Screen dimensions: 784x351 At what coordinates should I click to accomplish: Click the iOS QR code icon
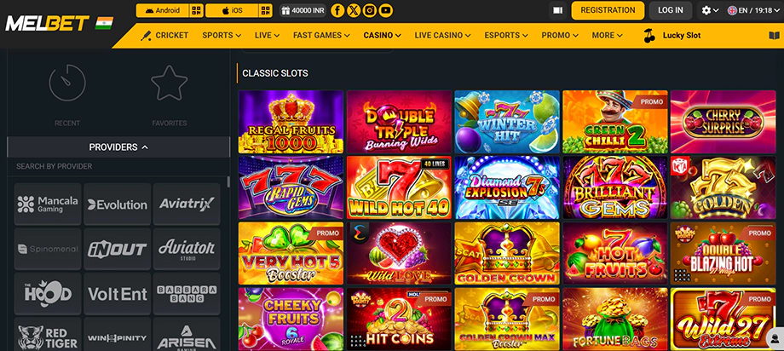(266, 10)
